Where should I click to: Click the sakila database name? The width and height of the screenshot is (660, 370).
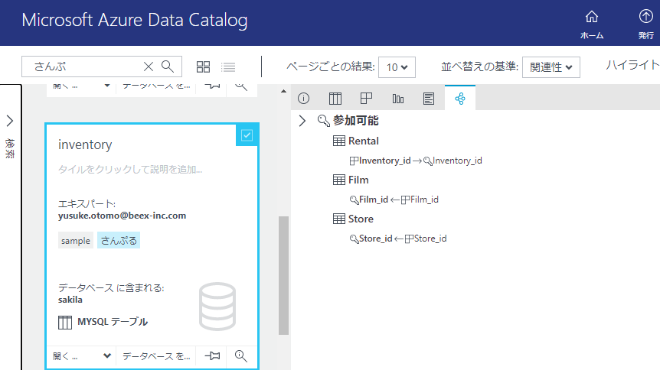[70, 300]
